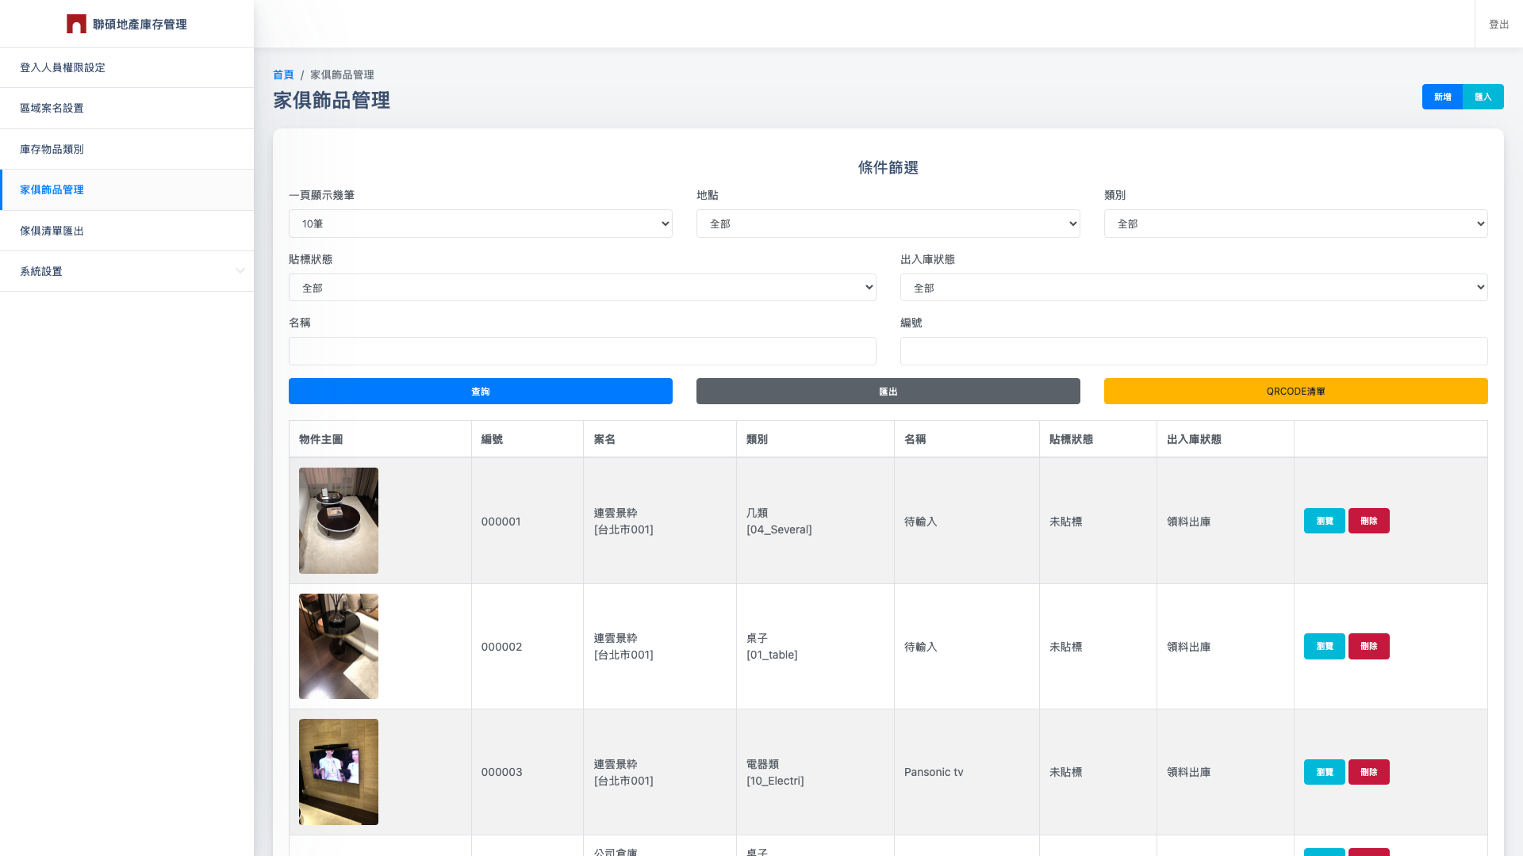Open the 貼標狀態 status dropdown
The height and width of the screenshot is (856, 1523).
pyautogui.click(x=582, y=287)
